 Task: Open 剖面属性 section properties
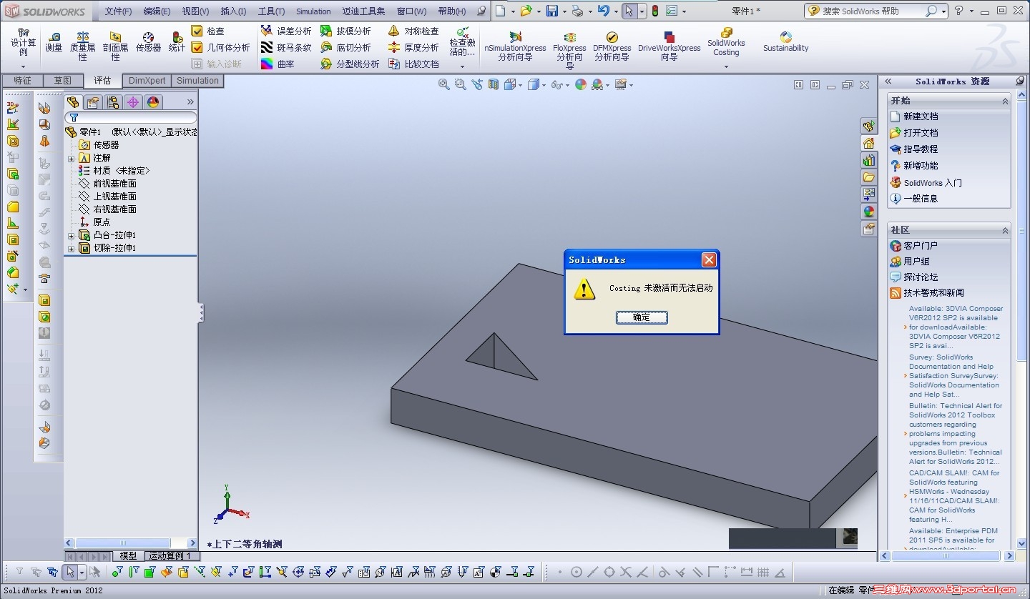click(115, 46)
